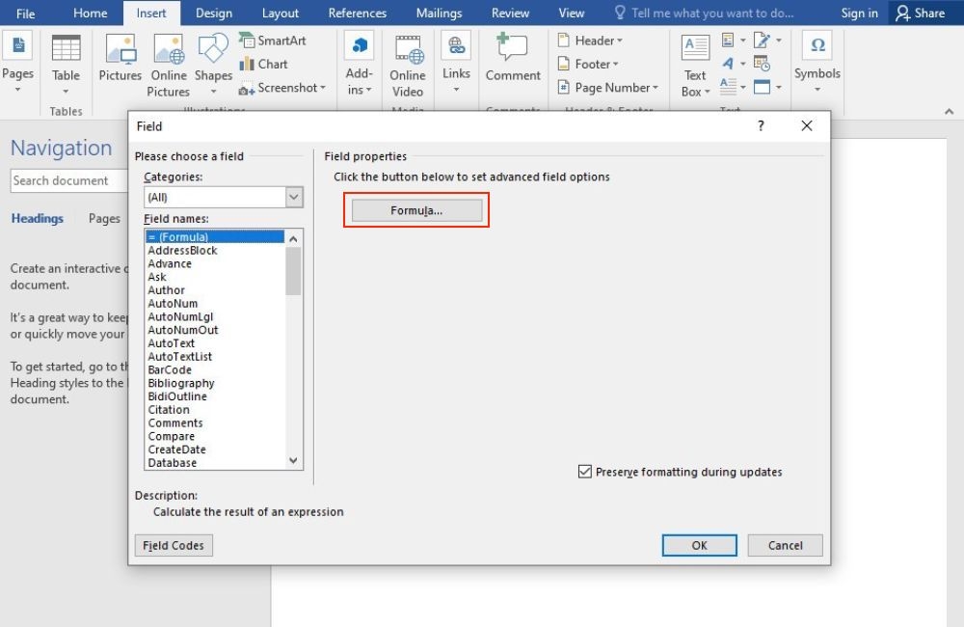Click the Share icon button

click(921, 13)
